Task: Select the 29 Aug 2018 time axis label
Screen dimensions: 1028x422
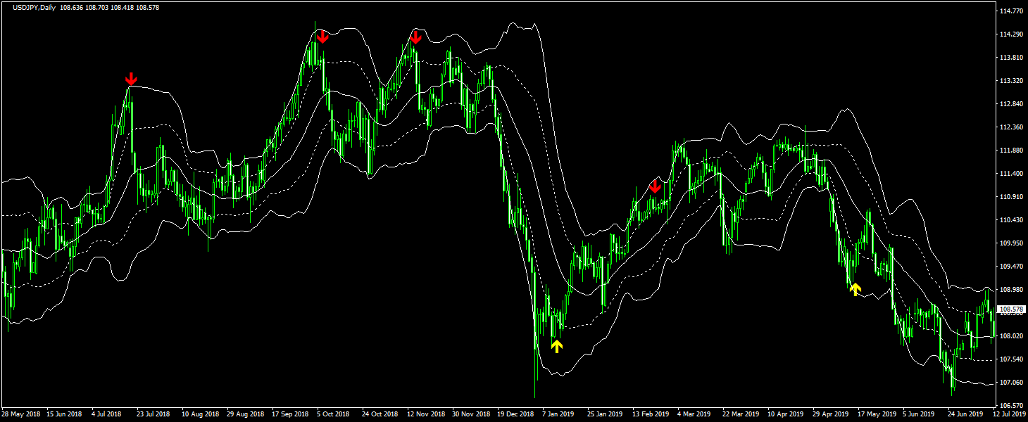Action: point(244,414)
